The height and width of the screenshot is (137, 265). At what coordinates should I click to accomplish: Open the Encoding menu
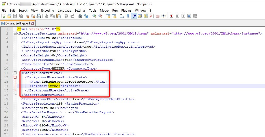tap(47, 11)
